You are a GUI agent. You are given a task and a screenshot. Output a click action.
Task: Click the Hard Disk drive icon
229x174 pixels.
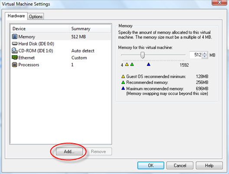pos(15,43)
